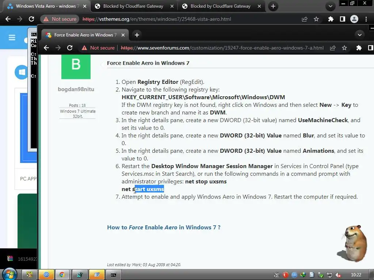Click the Not secure warning for sevenforums.com

pos(98,48)
